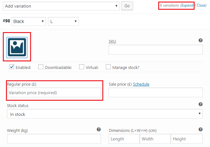Viewport: 210px width, 147px height.
Task: Click the SKU help question mark icon
Action: [201, 40]
